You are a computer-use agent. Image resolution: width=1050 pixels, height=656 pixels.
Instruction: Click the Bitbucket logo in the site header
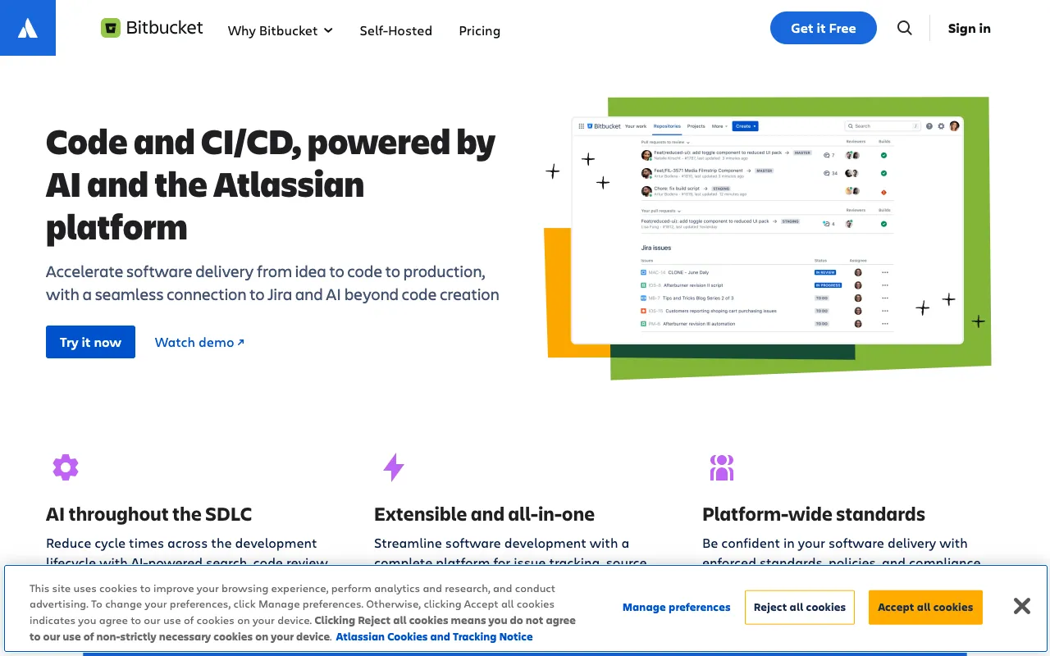pyautogui.click(x=152, y=27)
